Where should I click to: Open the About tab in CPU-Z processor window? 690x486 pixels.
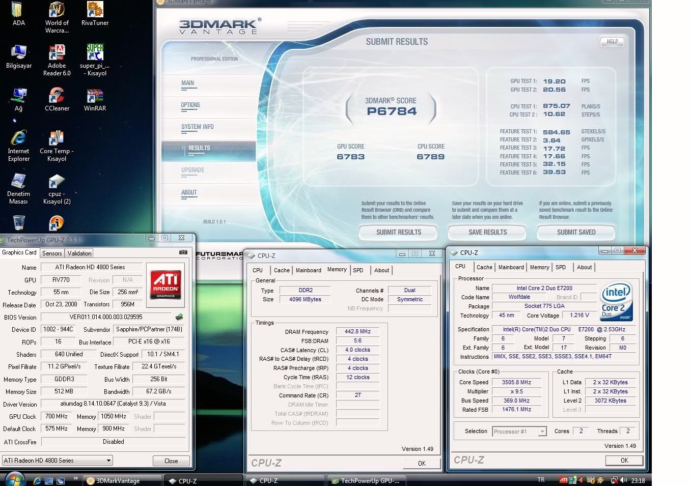pos(584,267)
